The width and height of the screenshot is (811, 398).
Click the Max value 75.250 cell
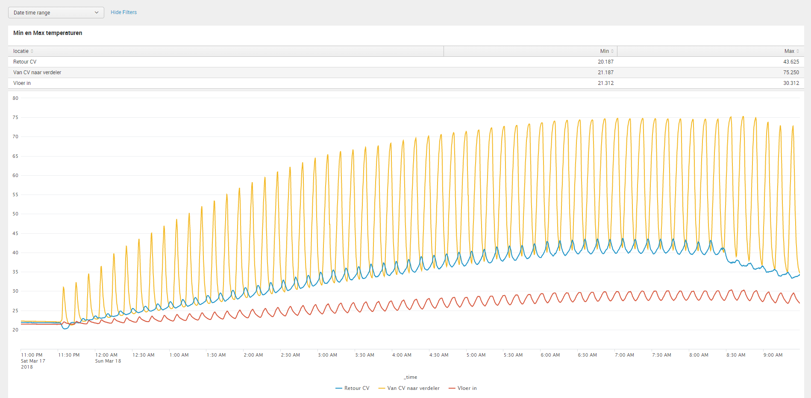point(791,73)
